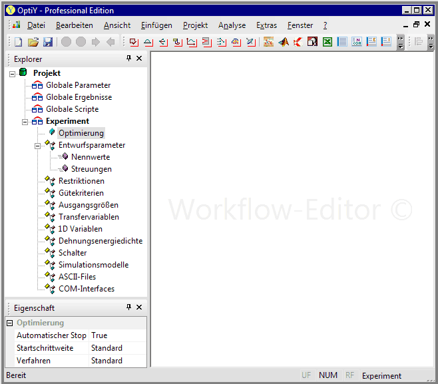
Task: Click the New document toolbar icon
Action: [19, 42]
